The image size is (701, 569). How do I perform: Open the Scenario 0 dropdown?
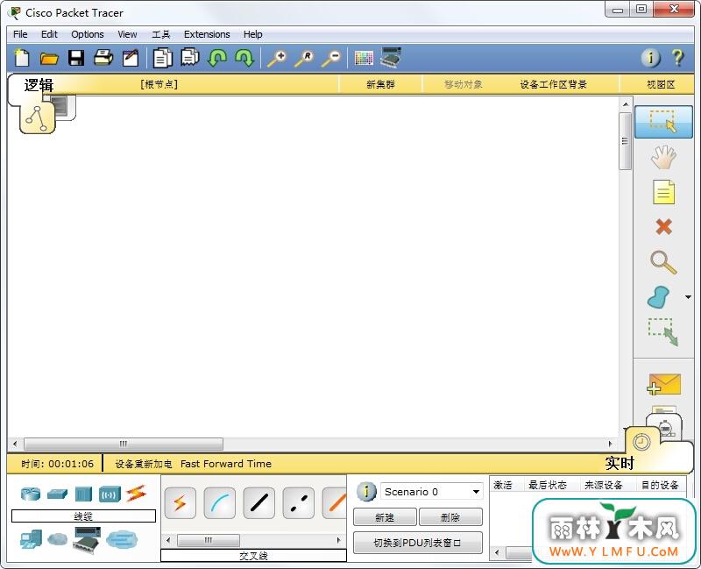[432, 492]
